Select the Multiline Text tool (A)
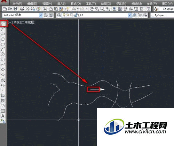This screenshot has height=146, width=174. pyautogui.click(x=3, y=116)
